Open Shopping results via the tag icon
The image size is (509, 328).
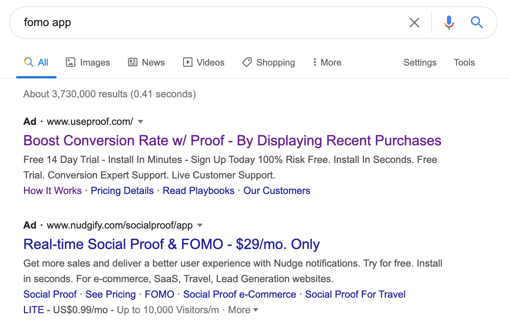click(x=247, y=62)
